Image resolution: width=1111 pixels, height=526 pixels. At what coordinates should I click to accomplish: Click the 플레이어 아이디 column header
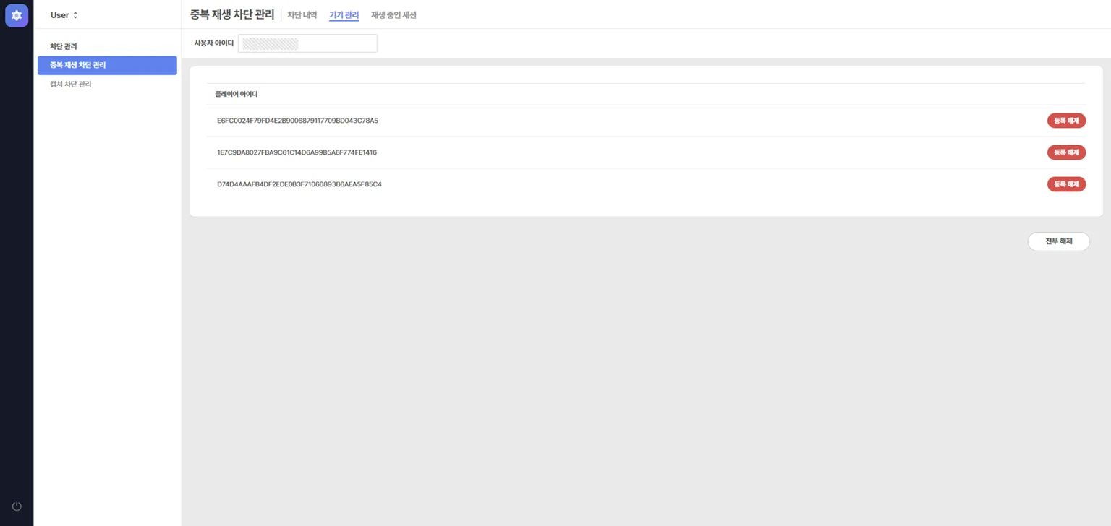click(x=237, y=95)
